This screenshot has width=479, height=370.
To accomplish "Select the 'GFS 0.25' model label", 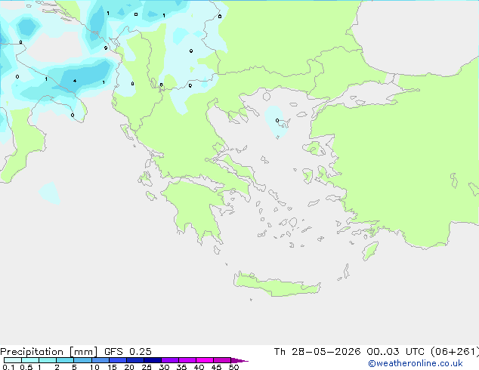I will click(x=128, y=352).
